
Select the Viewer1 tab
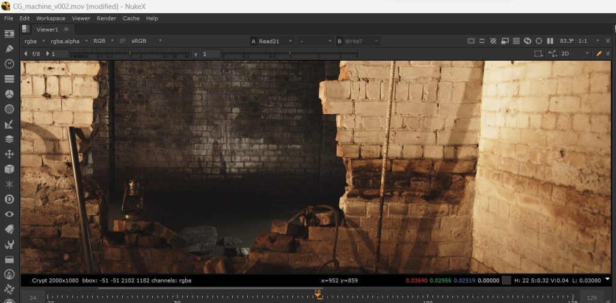(47, 29)
